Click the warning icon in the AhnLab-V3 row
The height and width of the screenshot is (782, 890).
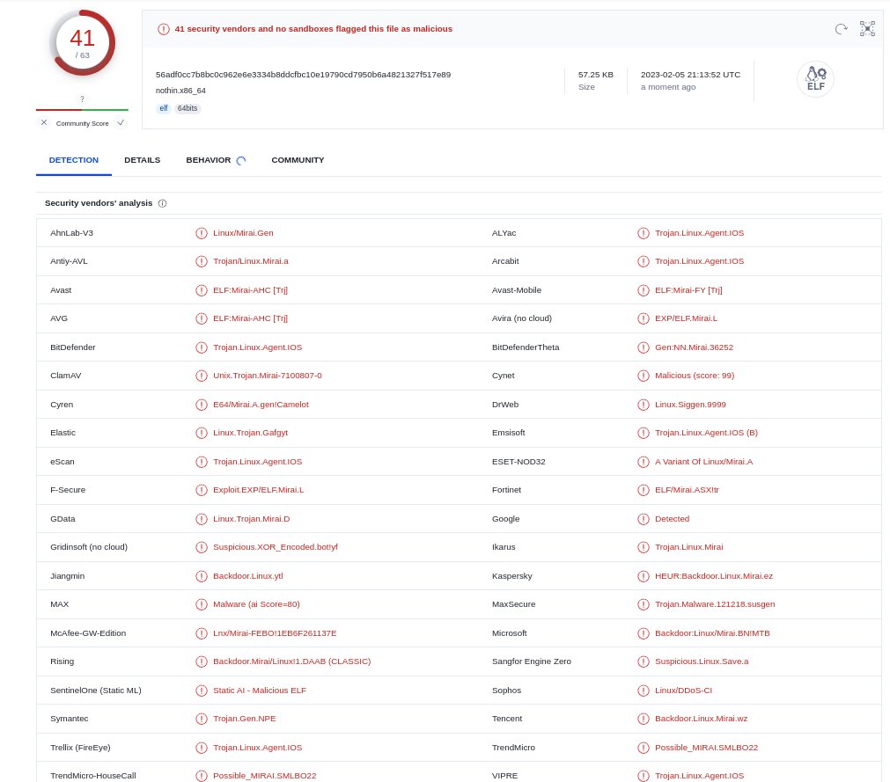point(202,233)
